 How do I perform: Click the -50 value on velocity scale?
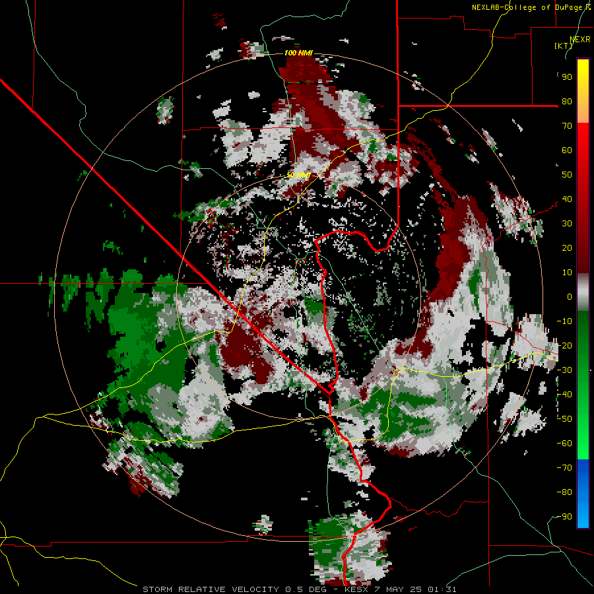pos(564,419)
